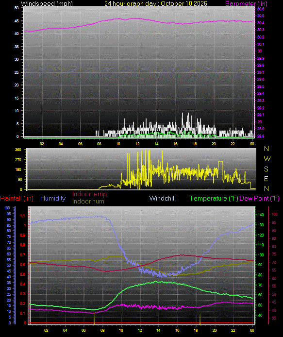This screenshot has width=283, height=337.
Task: Click the '50' windspeed scale value
Action: point(17,8)
